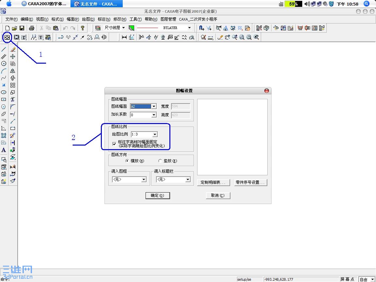The image size is (376, 282).
Task: Open the 图层管理 menu
Action: click(x=168, y=19)
